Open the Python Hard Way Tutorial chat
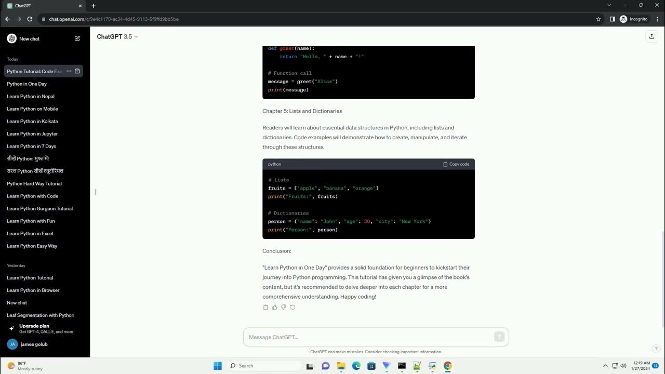The image size is (665, 374). (44, 183)
